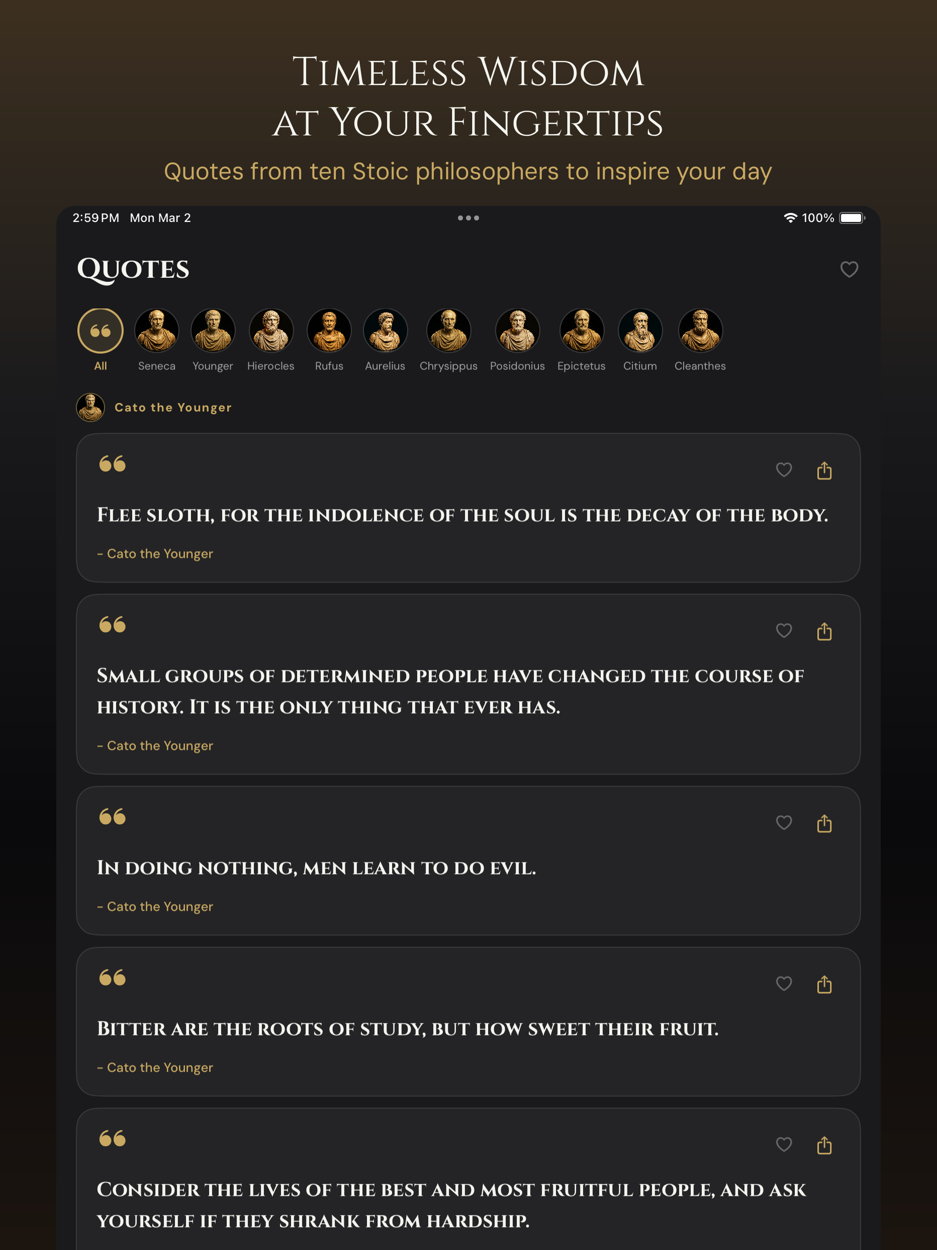Share the 'Small groups of determined people' quote
This screenshot has width=937, height=1250.
point(824,630)
